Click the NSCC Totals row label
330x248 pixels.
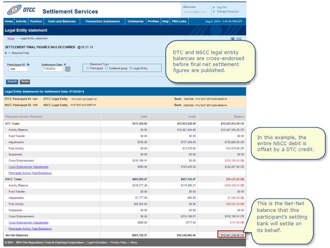tap(13, 179)
